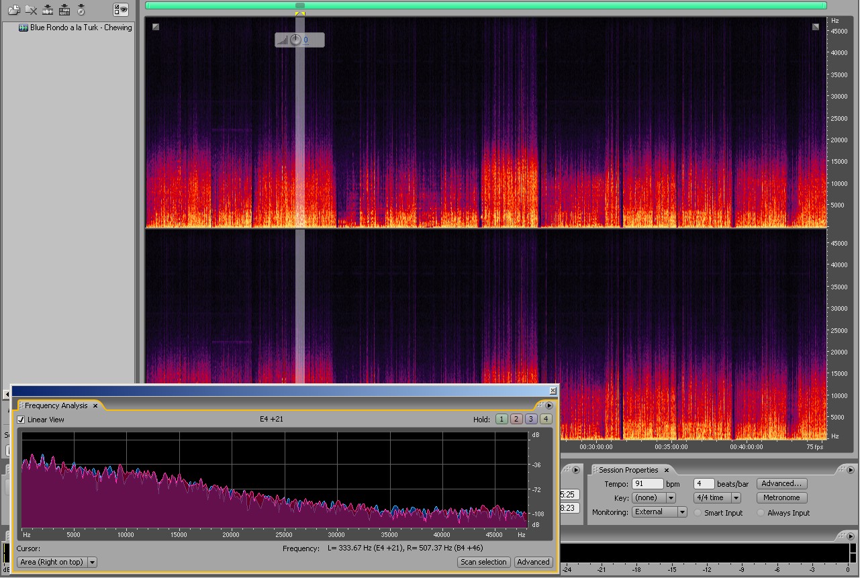Viewport: 860px width, 578px height.
Task: Click the beats/bar input field
Action: 704,484
